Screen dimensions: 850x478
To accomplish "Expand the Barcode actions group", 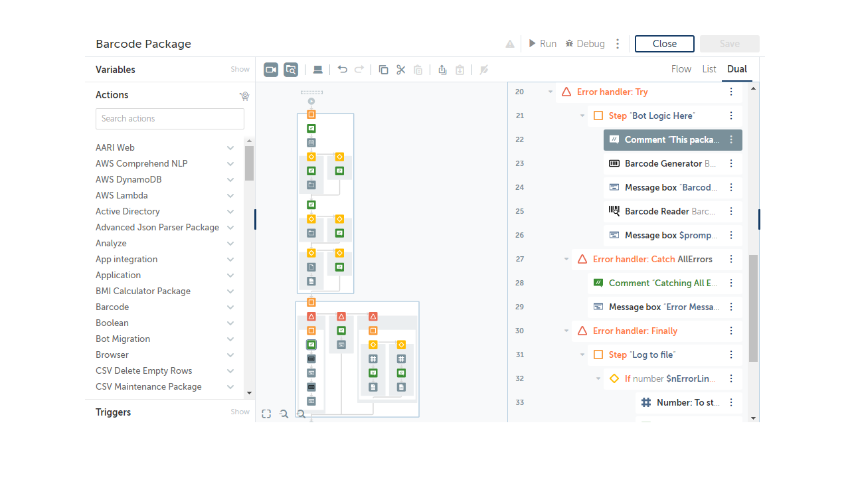I will point(230,307).
